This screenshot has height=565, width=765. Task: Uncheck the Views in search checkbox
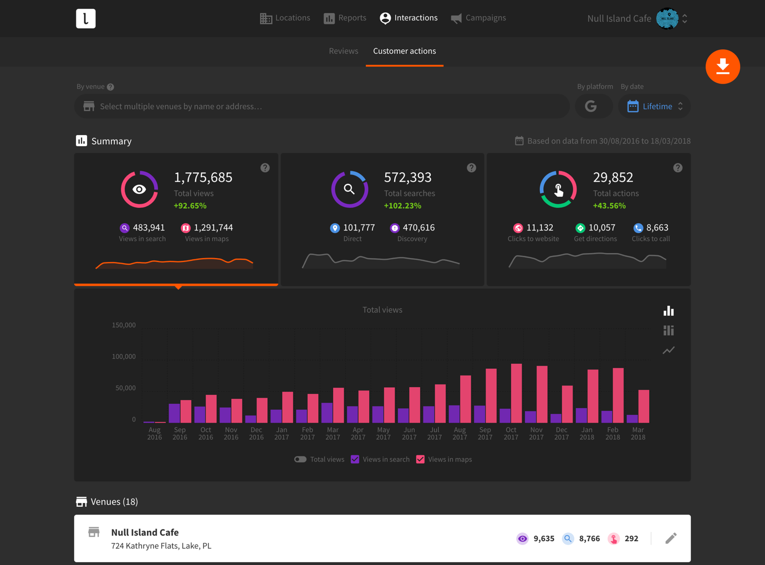click(355, 459)
